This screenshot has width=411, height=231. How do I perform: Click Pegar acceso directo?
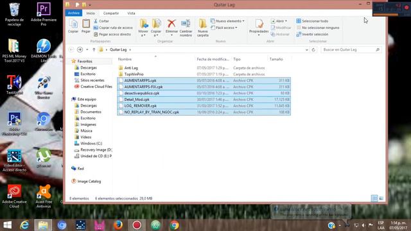pyautogui.click(x=112, y=34)
